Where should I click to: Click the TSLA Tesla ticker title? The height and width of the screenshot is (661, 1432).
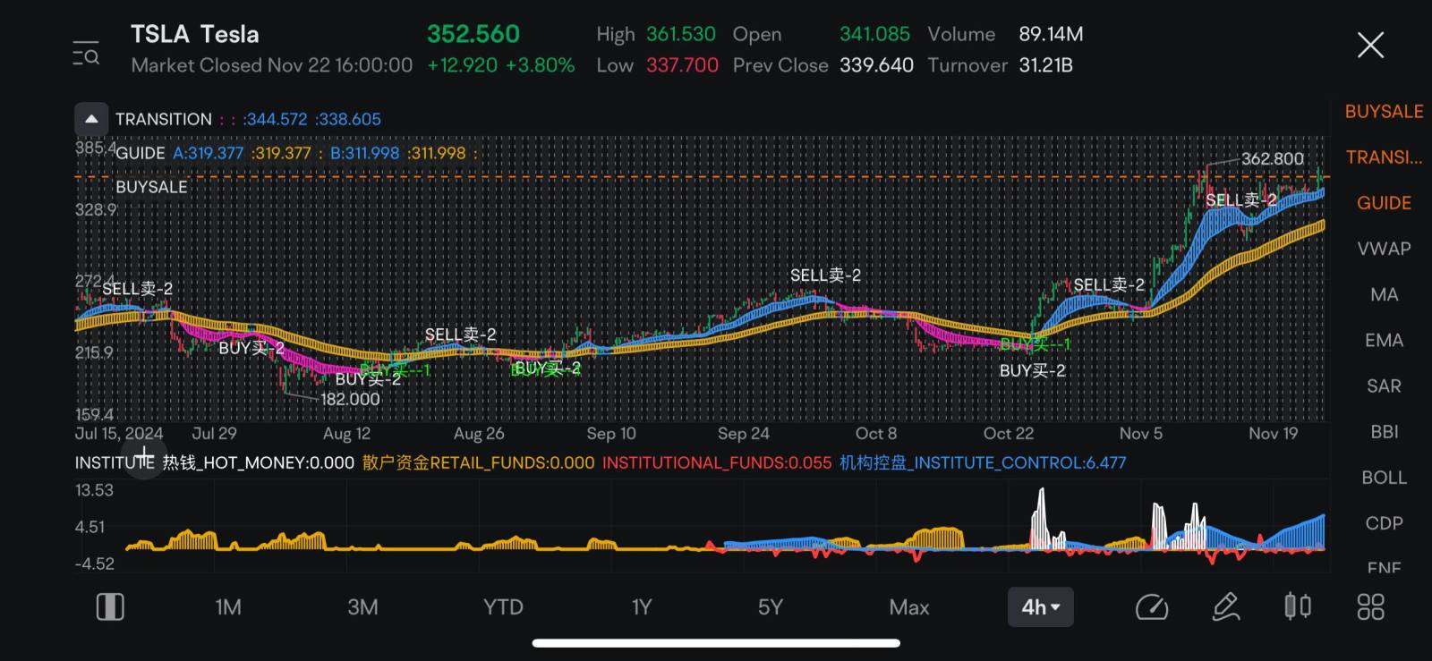click(x=195, y=35)
